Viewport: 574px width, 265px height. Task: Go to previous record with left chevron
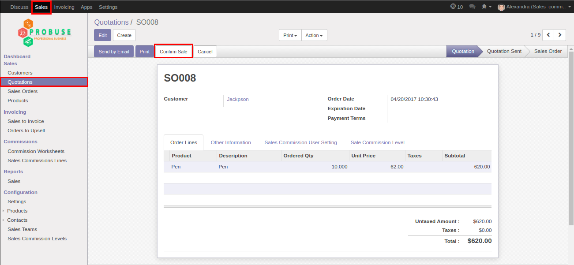coord(548,35)
